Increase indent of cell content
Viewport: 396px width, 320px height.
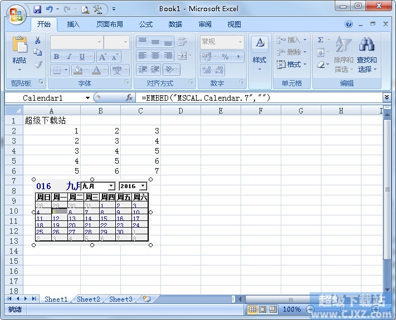(x=155, y=70)
